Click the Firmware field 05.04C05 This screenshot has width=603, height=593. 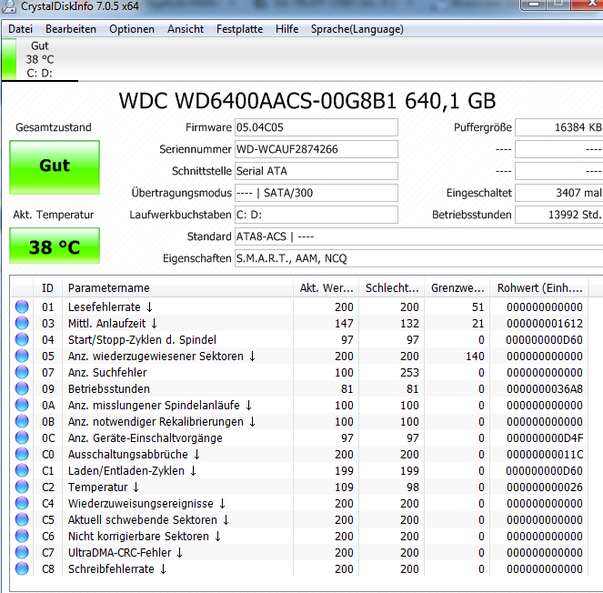coord(317,127)
